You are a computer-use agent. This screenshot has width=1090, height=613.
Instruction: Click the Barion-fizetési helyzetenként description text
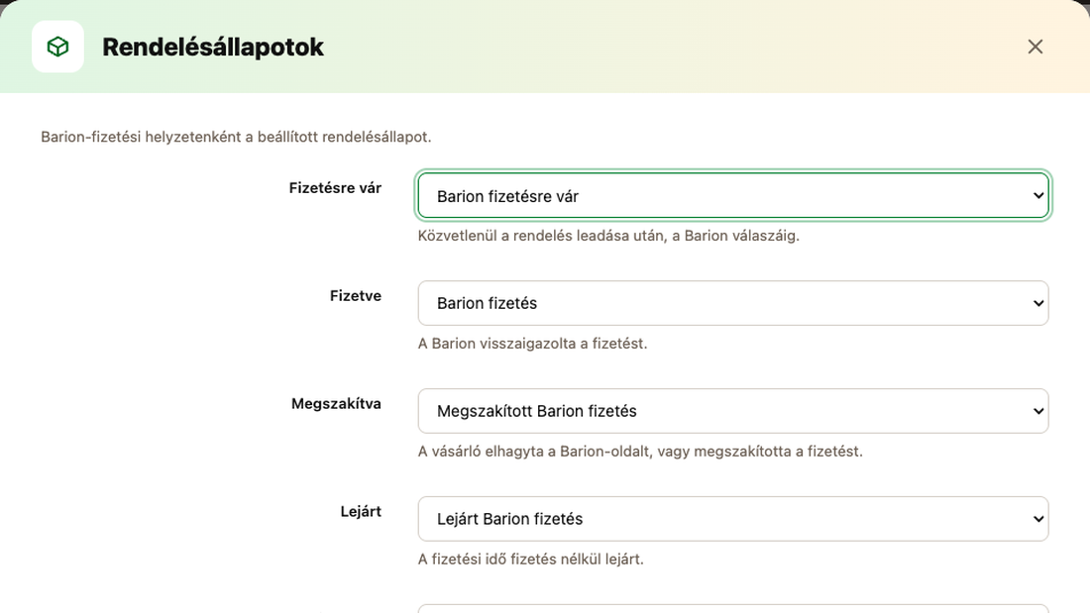pos(236,137)
